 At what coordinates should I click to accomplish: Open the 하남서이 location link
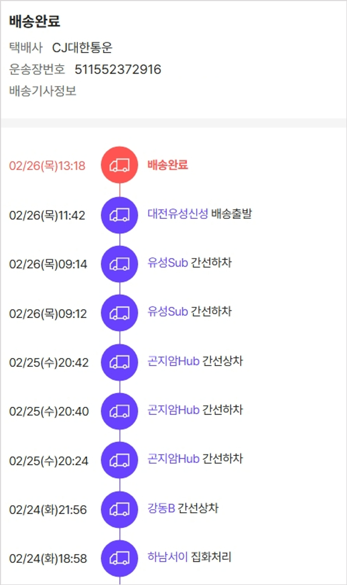[x=167, y=557]
